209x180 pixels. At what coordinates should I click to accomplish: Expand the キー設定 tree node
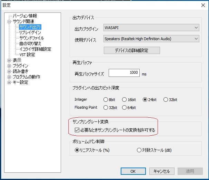pyautogui.click(x=9, y=82)
